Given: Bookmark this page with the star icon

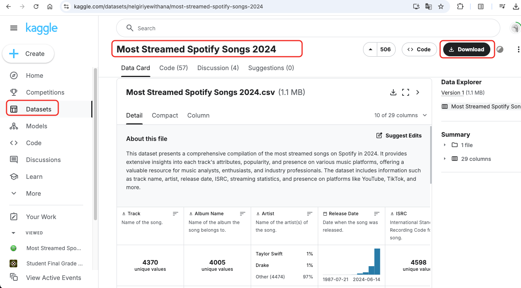Looking at the screenshot, I should point(441,7).
